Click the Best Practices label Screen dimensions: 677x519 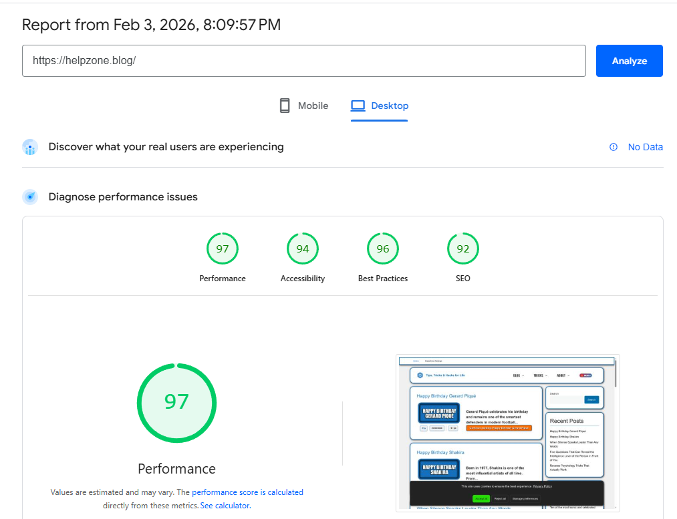[x=382, y=279]
